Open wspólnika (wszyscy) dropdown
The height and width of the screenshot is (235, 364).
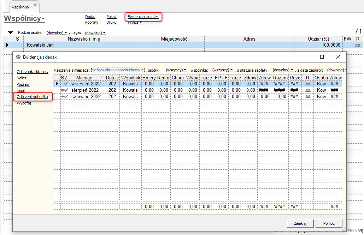pos(223,70)
